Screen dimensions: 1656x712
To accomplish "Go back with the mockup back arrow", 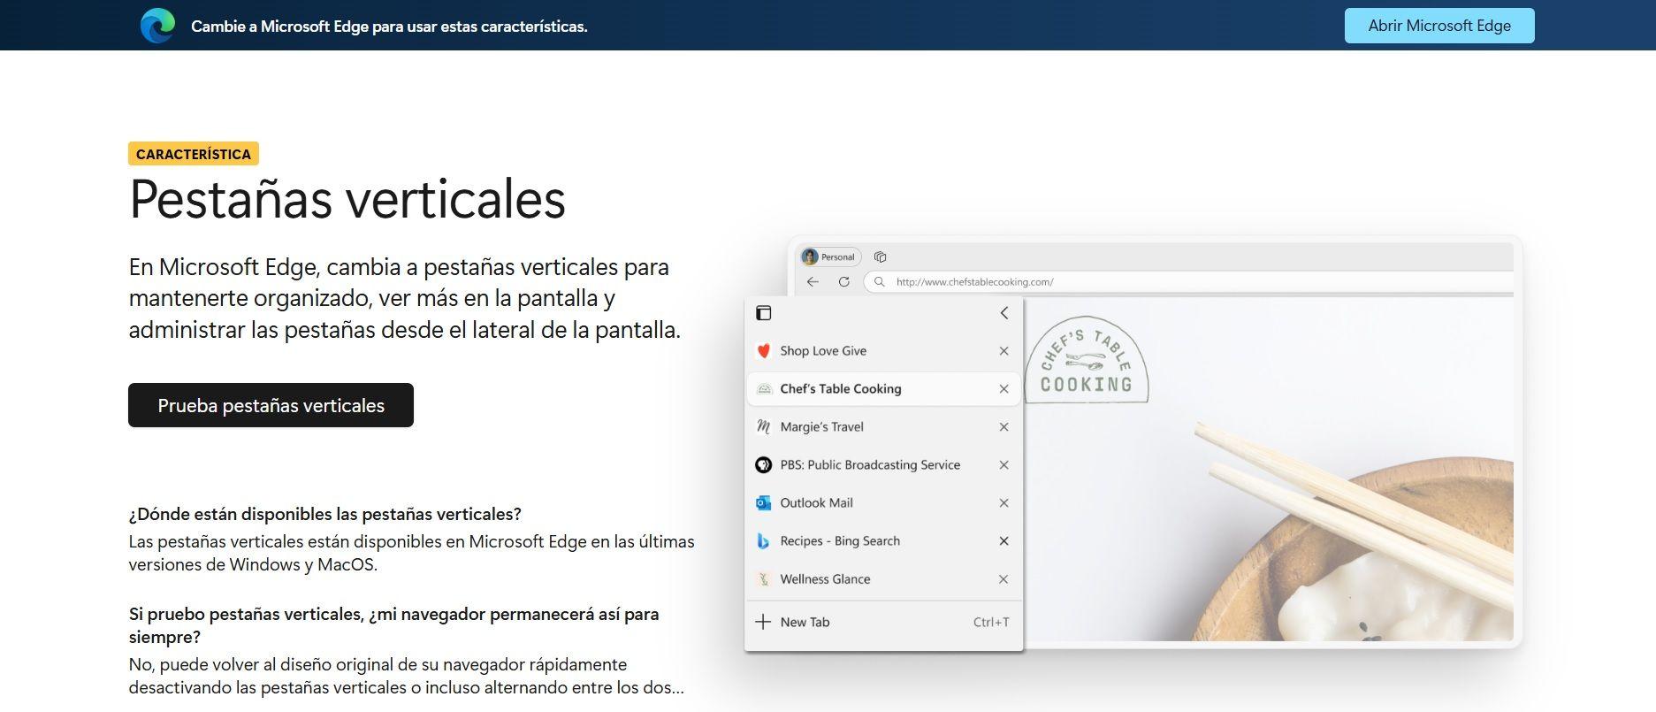I will (x=813, y=282).
